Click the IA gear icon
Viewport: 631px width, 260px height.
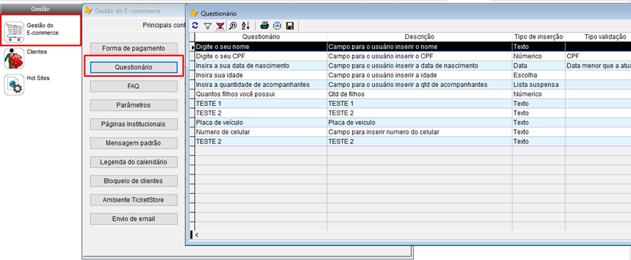click(x=277, y=26)
